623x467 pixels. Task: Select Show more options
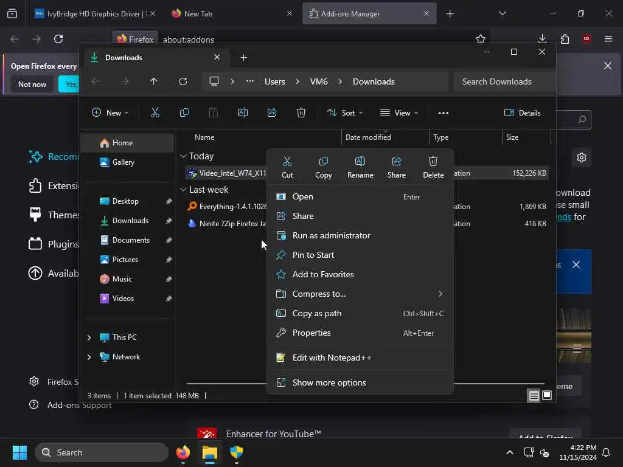click(x=360, y=383)
